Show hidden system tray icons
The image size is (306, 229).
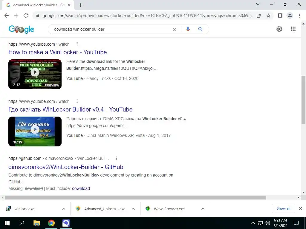click(253, 223)
